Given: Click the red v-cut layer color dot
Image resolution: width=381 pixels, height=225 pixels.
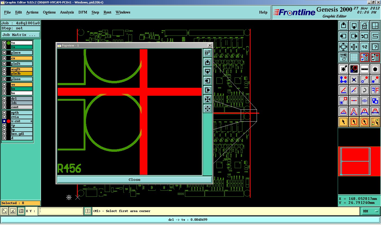Looking at the screenshot, I should pos(8,121).
